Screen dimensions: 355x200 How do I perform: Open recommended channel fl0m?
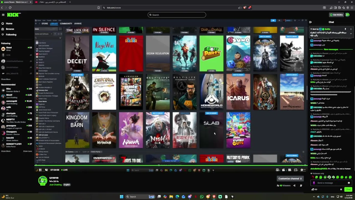[x=17, y=90]
